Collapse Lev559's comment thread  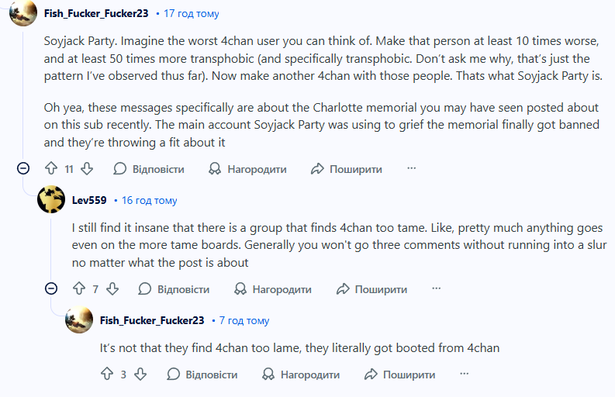[x=51, y=289]
